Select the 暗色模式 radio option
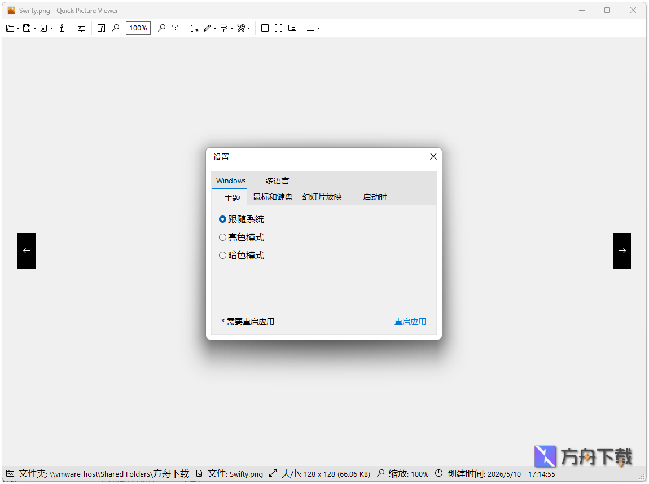The image size is (649, 484). (242, 256)
